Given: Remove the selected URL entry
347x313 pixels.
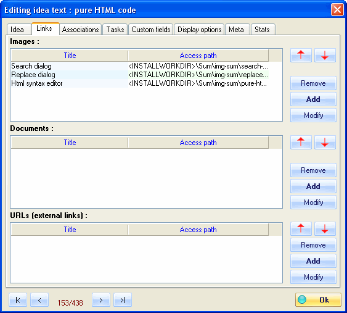Looking at the screenshot, I should [x=313, y=245].
